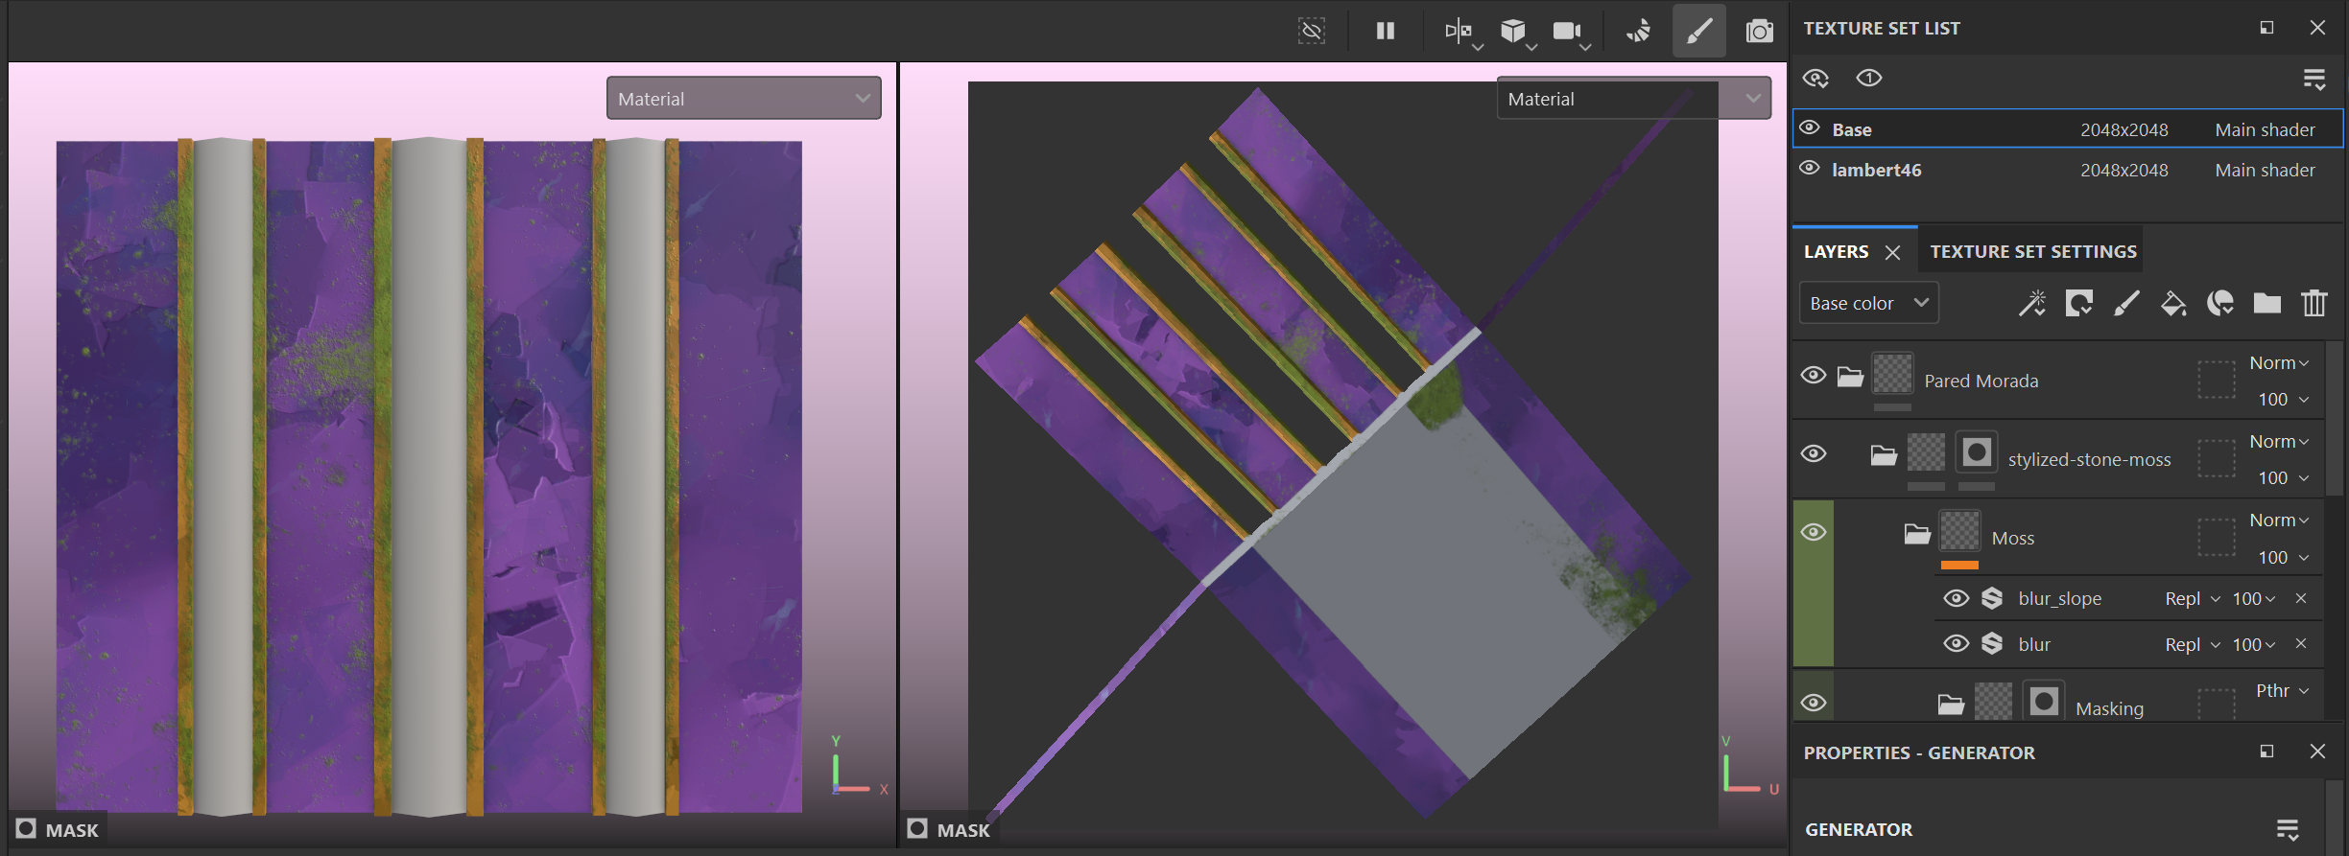
Task: Click the perspective cube view icon
Action: tap(1512, 31)
